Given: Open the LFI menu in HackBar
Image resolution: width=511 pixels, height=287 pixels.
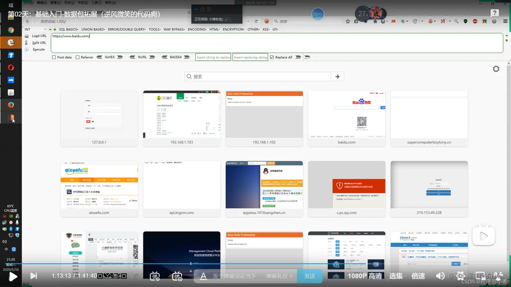Looking at the screenshot, I should pyautogui.click(x=275, y=29).
